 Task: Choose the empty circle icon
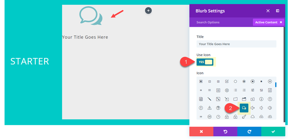click(x=235, y=82)
